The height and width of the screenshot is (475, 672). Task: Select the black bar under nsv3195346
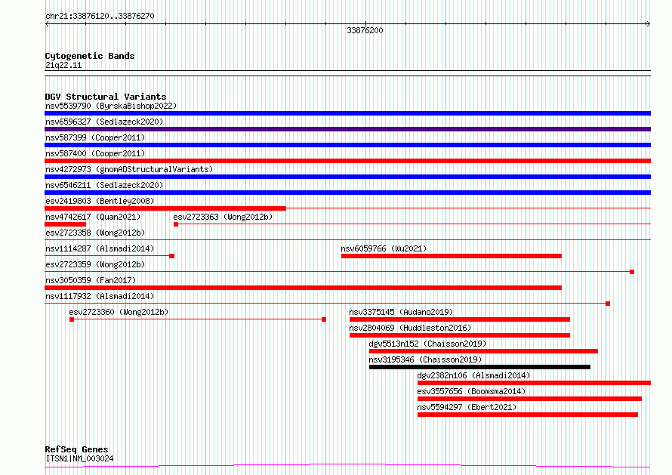click(x=479, y=367)
